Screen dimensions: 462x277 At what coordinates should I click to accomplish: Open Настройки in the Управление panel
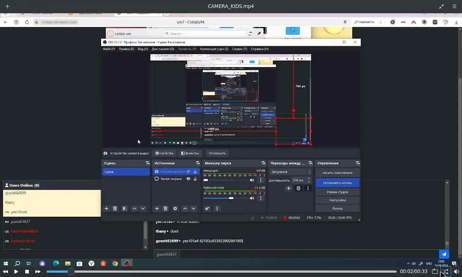337,200
